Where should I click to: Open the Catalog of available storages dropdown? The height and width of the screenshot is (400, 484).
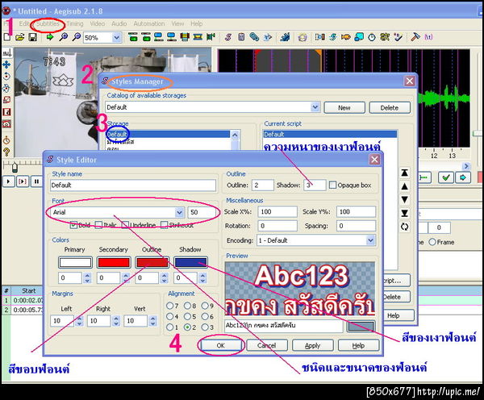(315, 107)
